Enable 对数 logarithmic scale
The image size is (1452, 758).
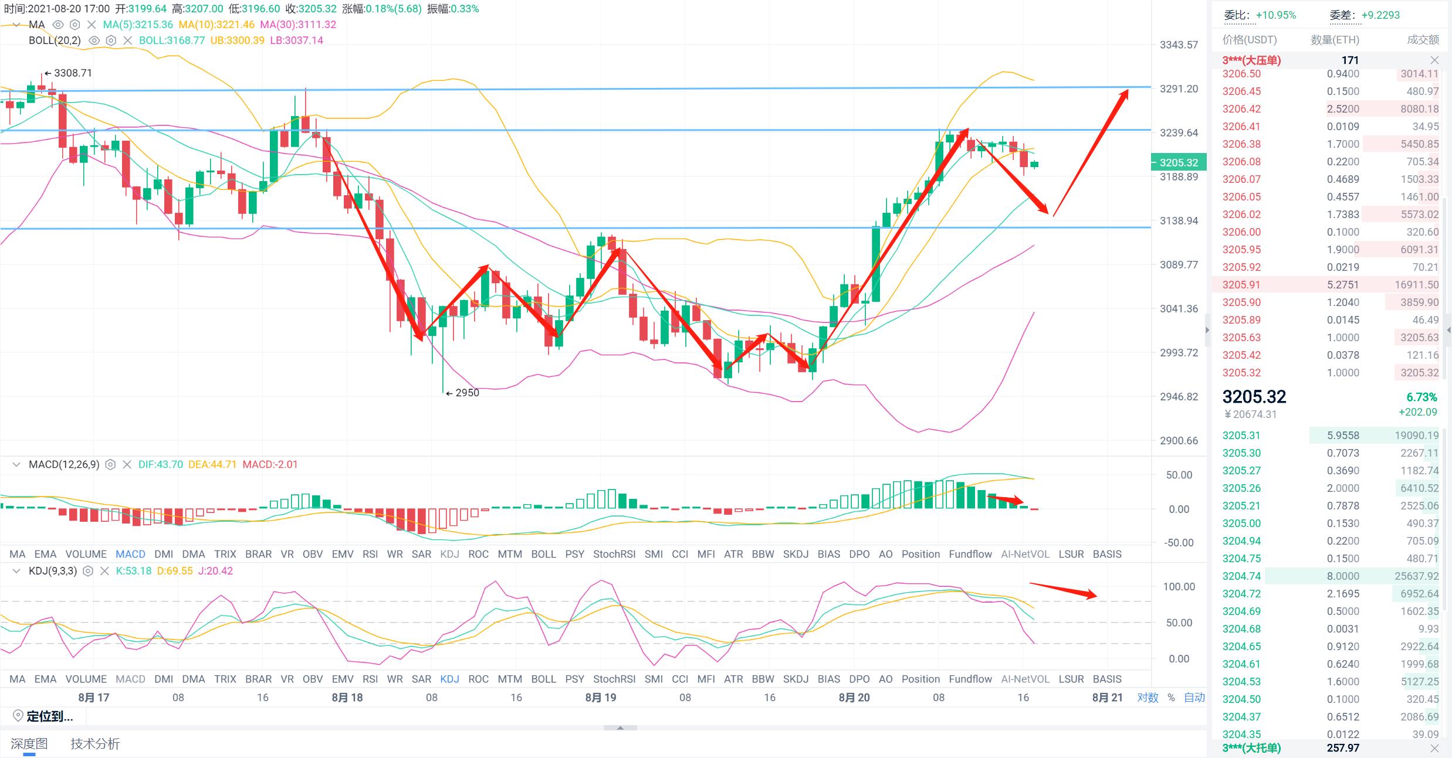pyautogui.click(x=1148, y=698)
